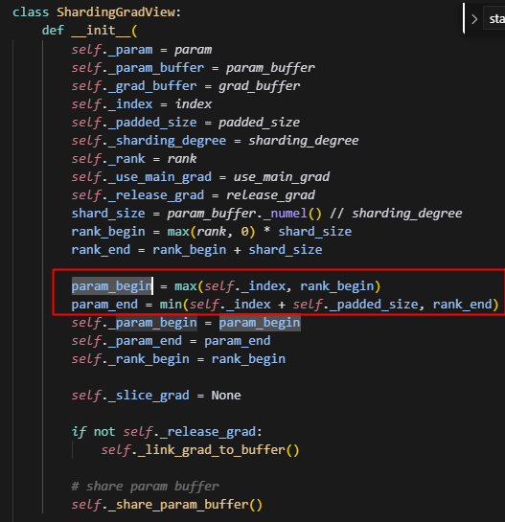Click 'self._param_begin' attribute assignment
505x522 pixels.
click(x=134, y=323)
